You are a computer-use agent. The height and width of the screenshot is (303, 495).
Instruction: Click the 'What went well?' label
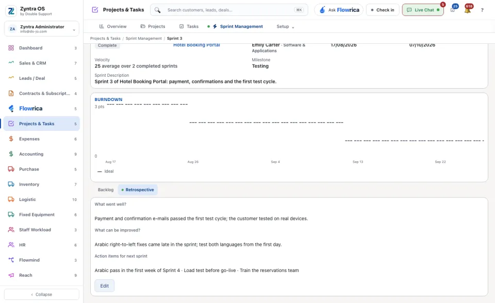(x=110, y=204)
